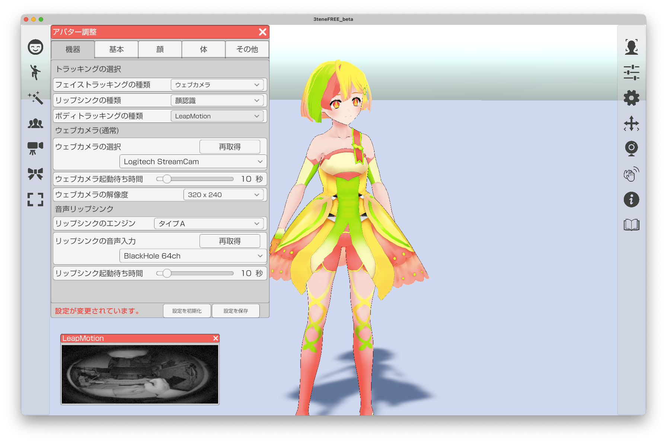Open settings with the gear icon

coord(631,98)
